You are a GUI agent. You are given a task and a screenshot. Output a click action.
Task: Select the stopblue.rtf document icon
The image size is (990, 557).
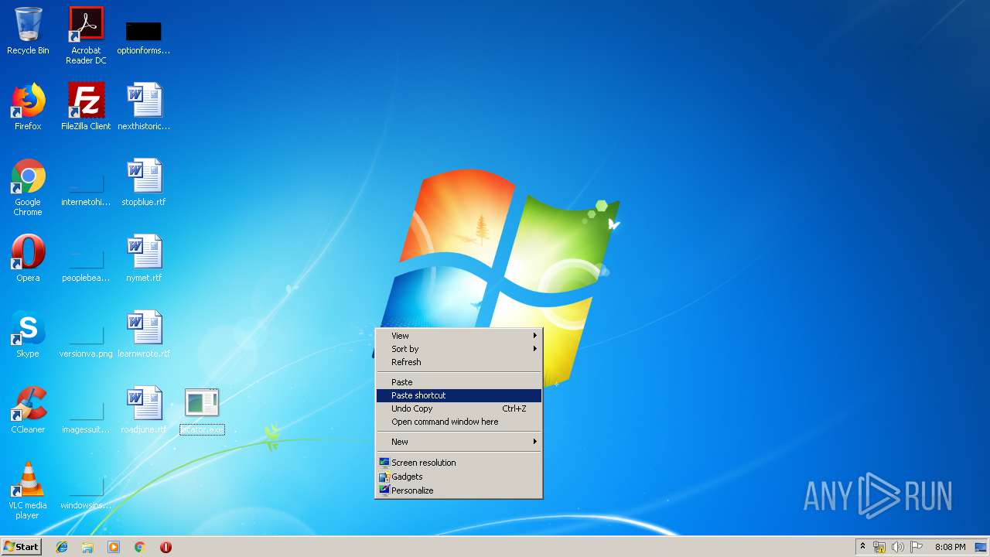(x=144, y=183)
